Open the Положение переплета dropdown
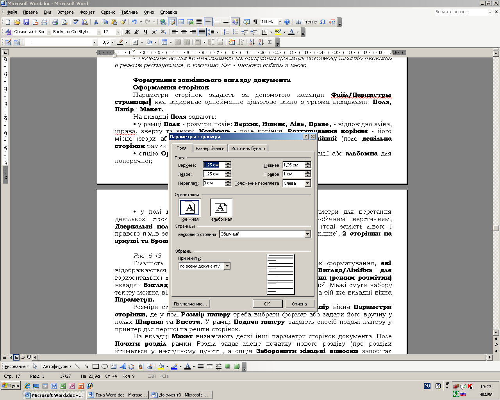The width and height of the screenshot is (500, 400). [x=308, y=183]
